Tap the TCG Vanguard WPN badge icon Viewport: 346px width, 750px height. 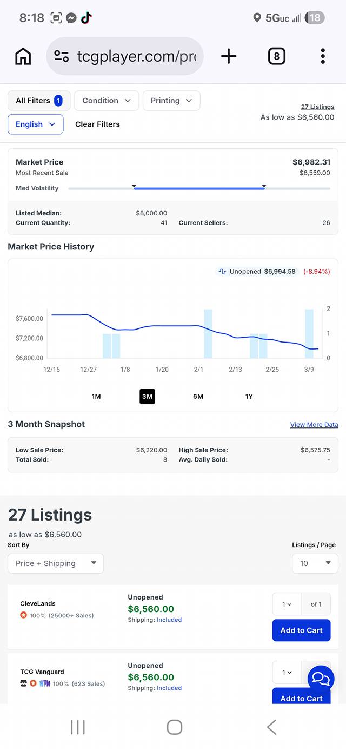(44, 683)
